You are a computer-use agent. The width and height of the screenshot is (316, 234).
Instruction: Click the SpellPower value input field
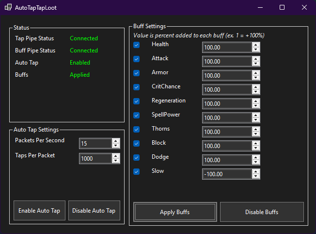point(227,118)
